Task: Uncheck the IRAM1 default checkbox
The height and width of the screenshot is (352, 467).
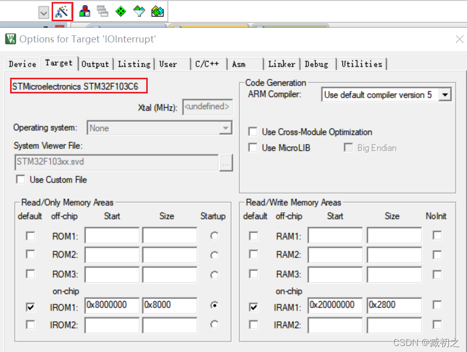Action: click(253, 307)
